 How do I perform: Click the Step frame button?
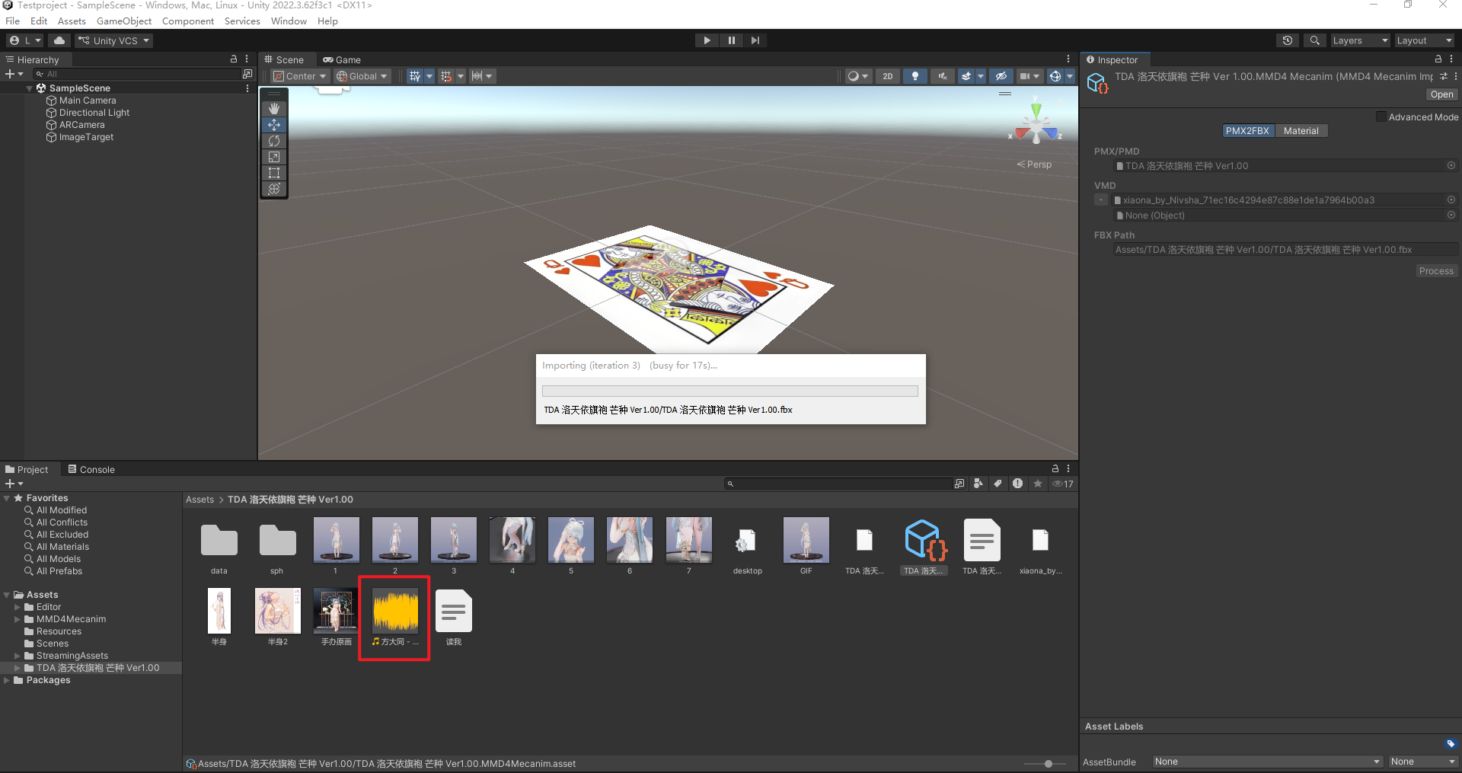755,40
